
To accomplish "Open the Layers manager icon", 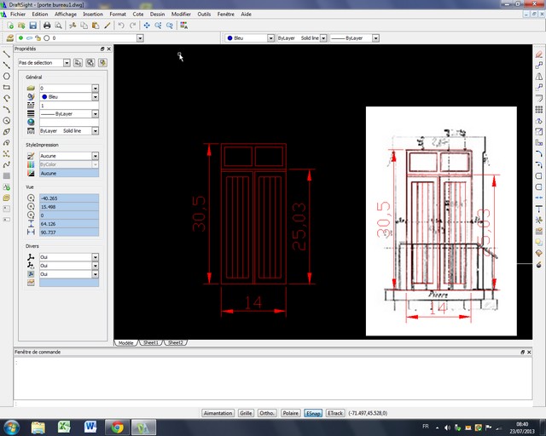I will coord(9,38).
